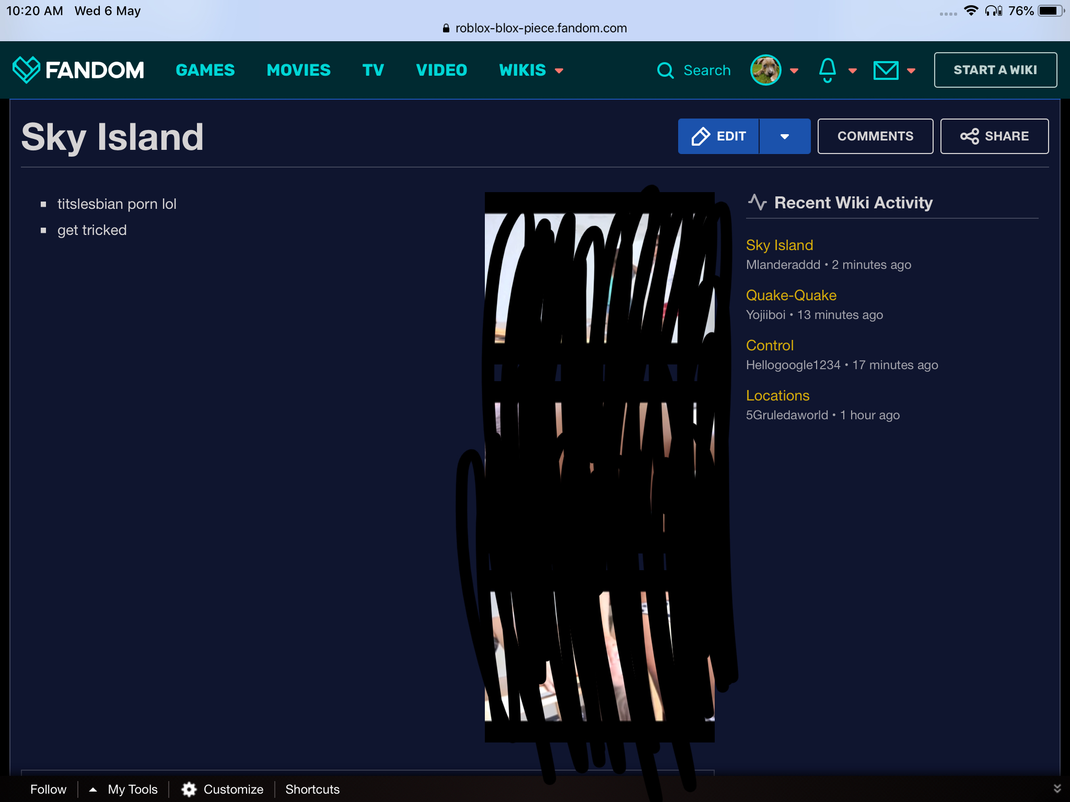1070x802 pixels.
Task: Tap the browser address bar URL
Action: 540,28
